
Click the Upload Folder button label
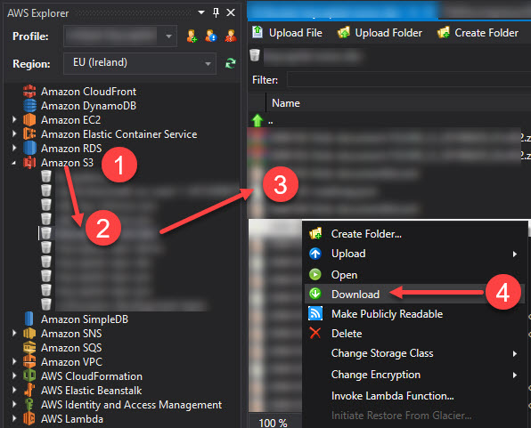(x=388, y=33)
